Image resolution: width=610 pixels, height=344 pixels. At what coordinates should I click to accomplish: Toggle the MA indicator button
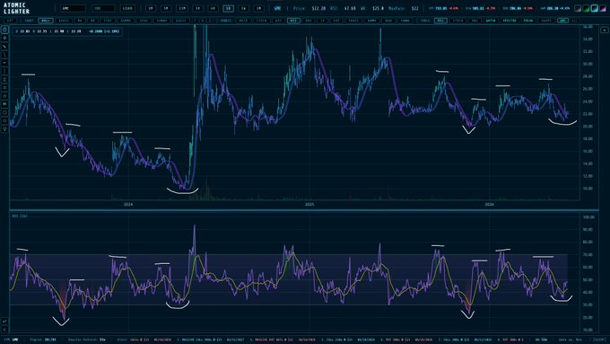tap(79, 21)
